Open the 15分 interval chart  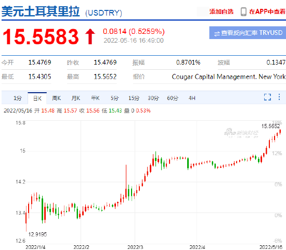(x=134, y=98)
